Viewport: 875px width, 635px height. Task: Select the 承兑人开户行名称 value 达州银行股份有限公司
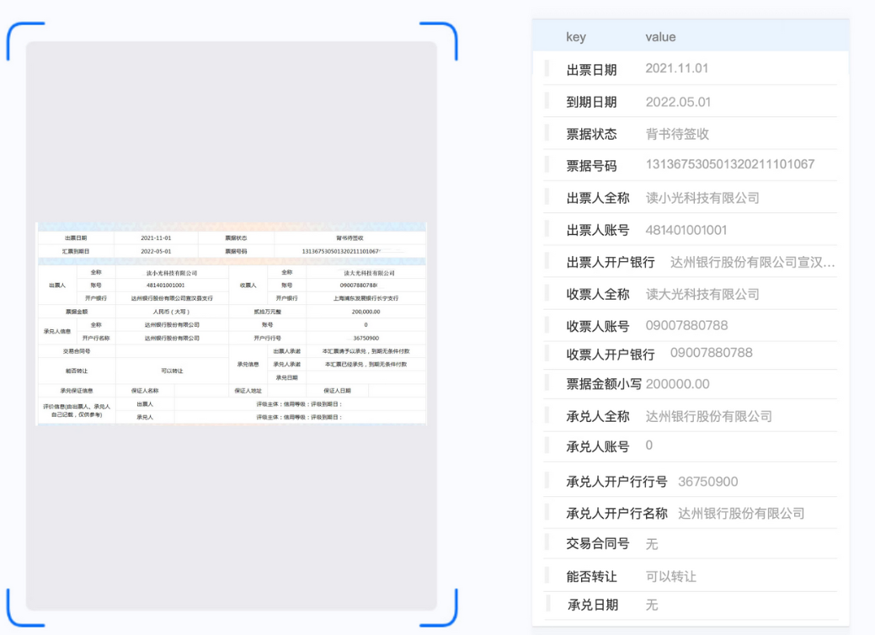pyautogui.click(x=741, y=514)
